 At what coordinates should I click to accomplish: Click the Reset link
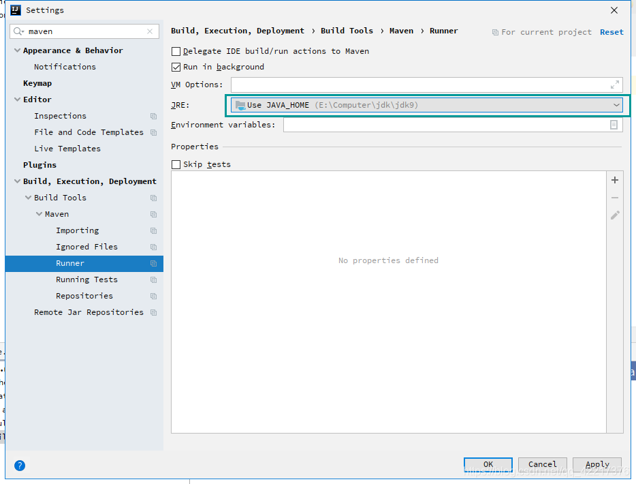point(611,32)
